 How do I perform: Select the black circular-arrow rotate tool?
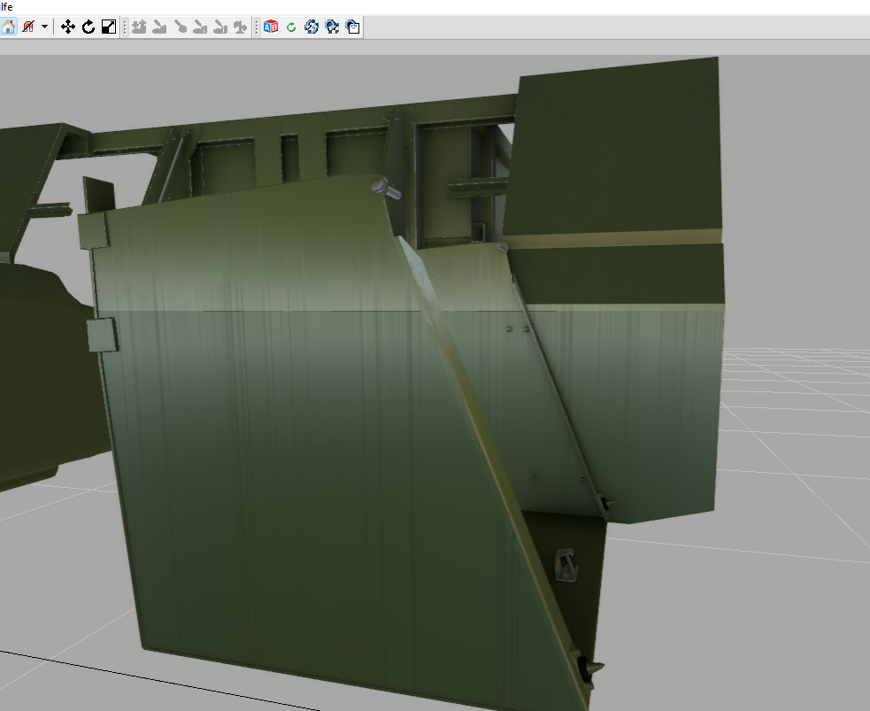89,27
